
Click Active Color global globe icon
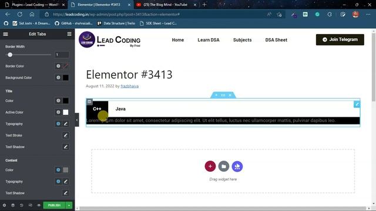[58, 112]
